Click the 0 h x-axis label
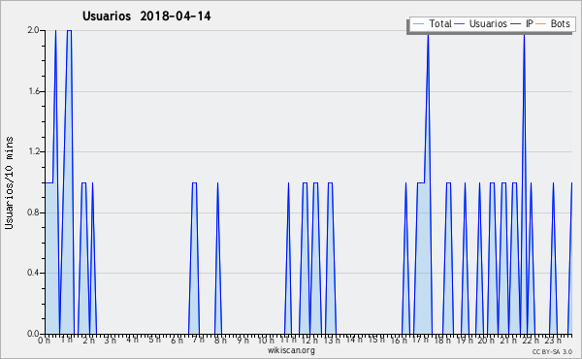The height and width of the screenshot is (359, 582). [x=44, y=340]
